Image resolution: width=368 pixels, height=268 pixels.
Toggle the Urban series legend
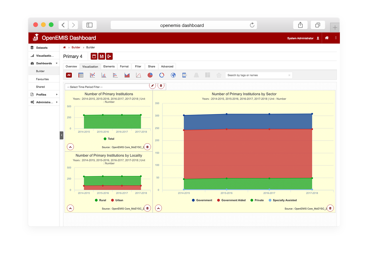tap(117, 200)
